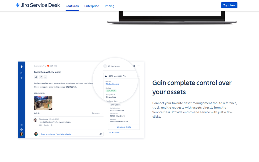Viewport: 259px width, 162px height.
Task: Expand the Comments dropdown in Activity
Action: coord(97,113)
